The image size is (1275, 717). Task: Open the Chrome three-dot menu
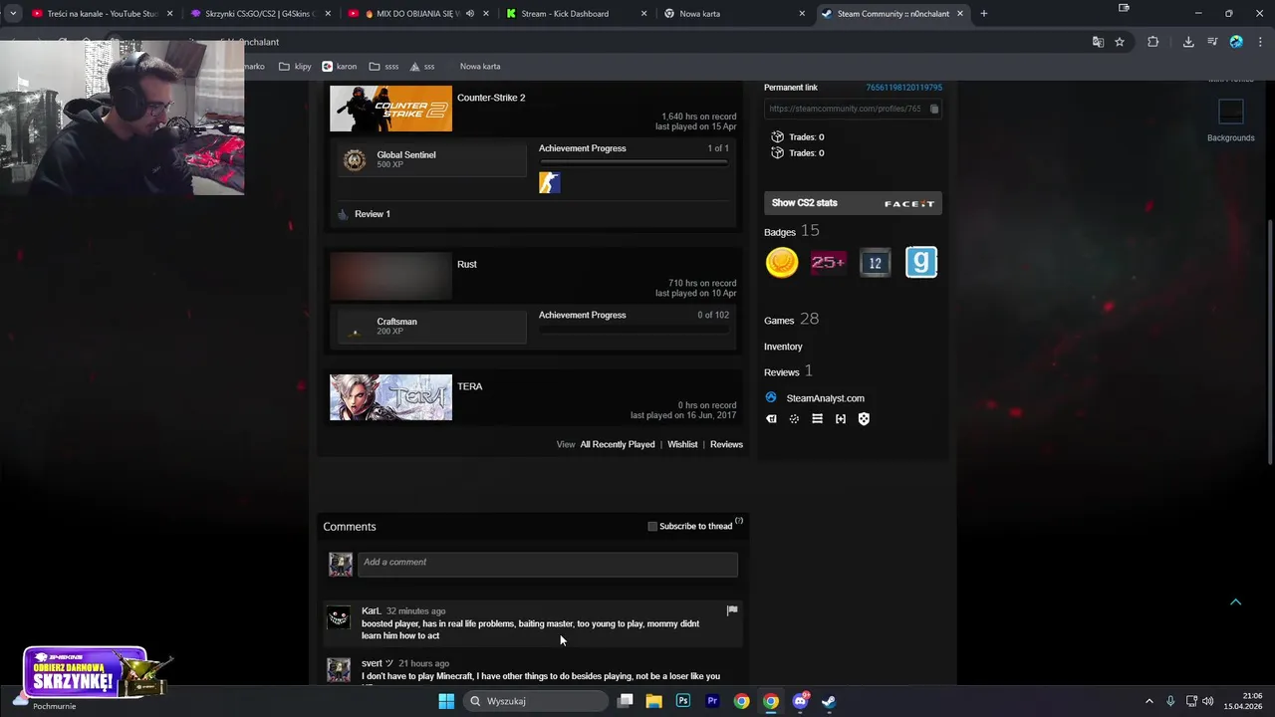pyautogui.click(x=1260, y=42)
